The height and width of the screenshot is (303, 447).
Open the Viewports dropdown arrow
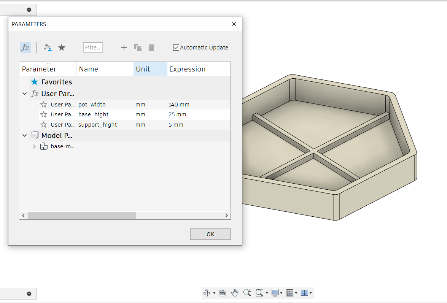[310, 293]
